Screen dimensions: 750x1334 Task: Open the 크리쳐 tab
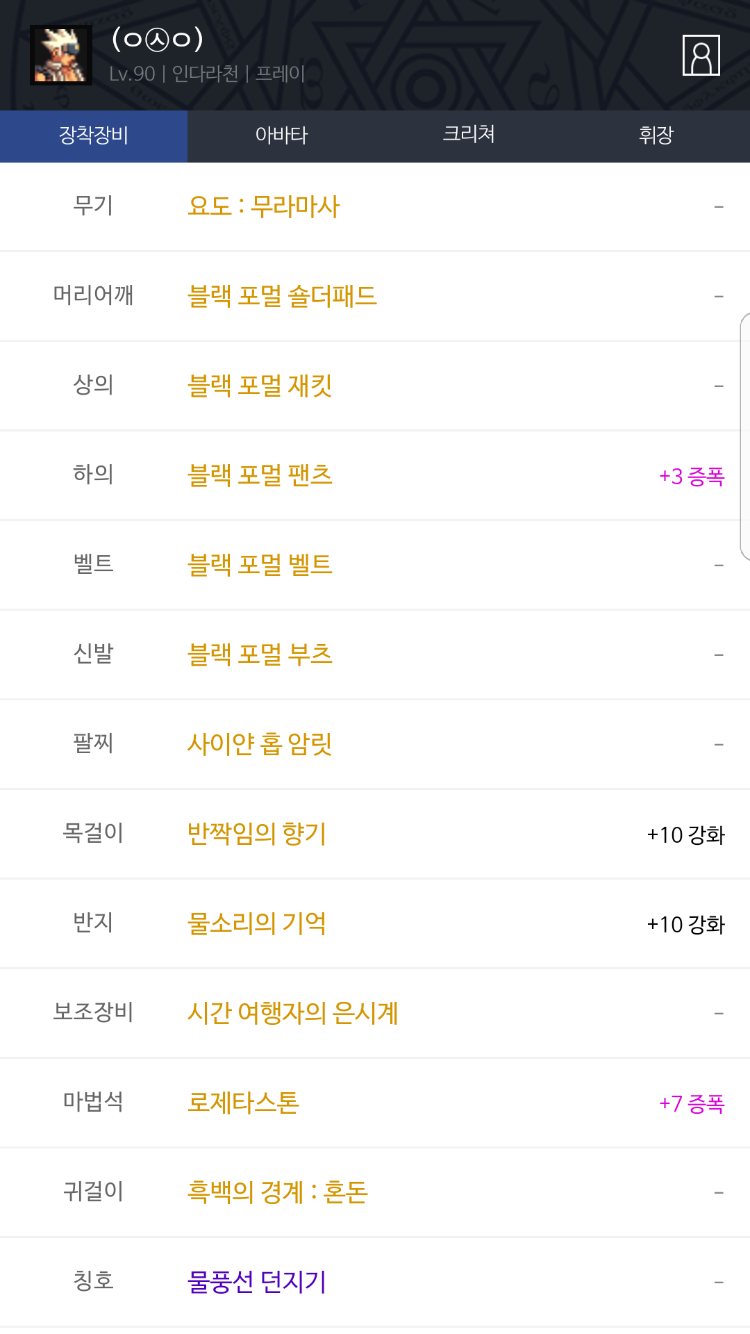pos(469,135)
